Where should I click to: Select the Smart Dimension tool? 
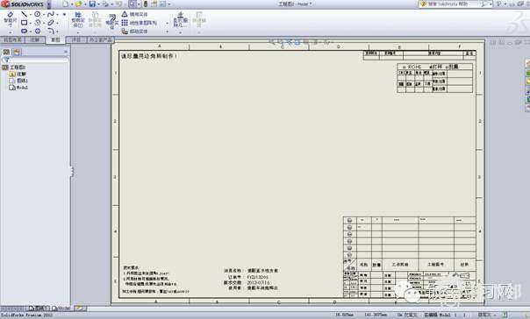tap(10, 19)
